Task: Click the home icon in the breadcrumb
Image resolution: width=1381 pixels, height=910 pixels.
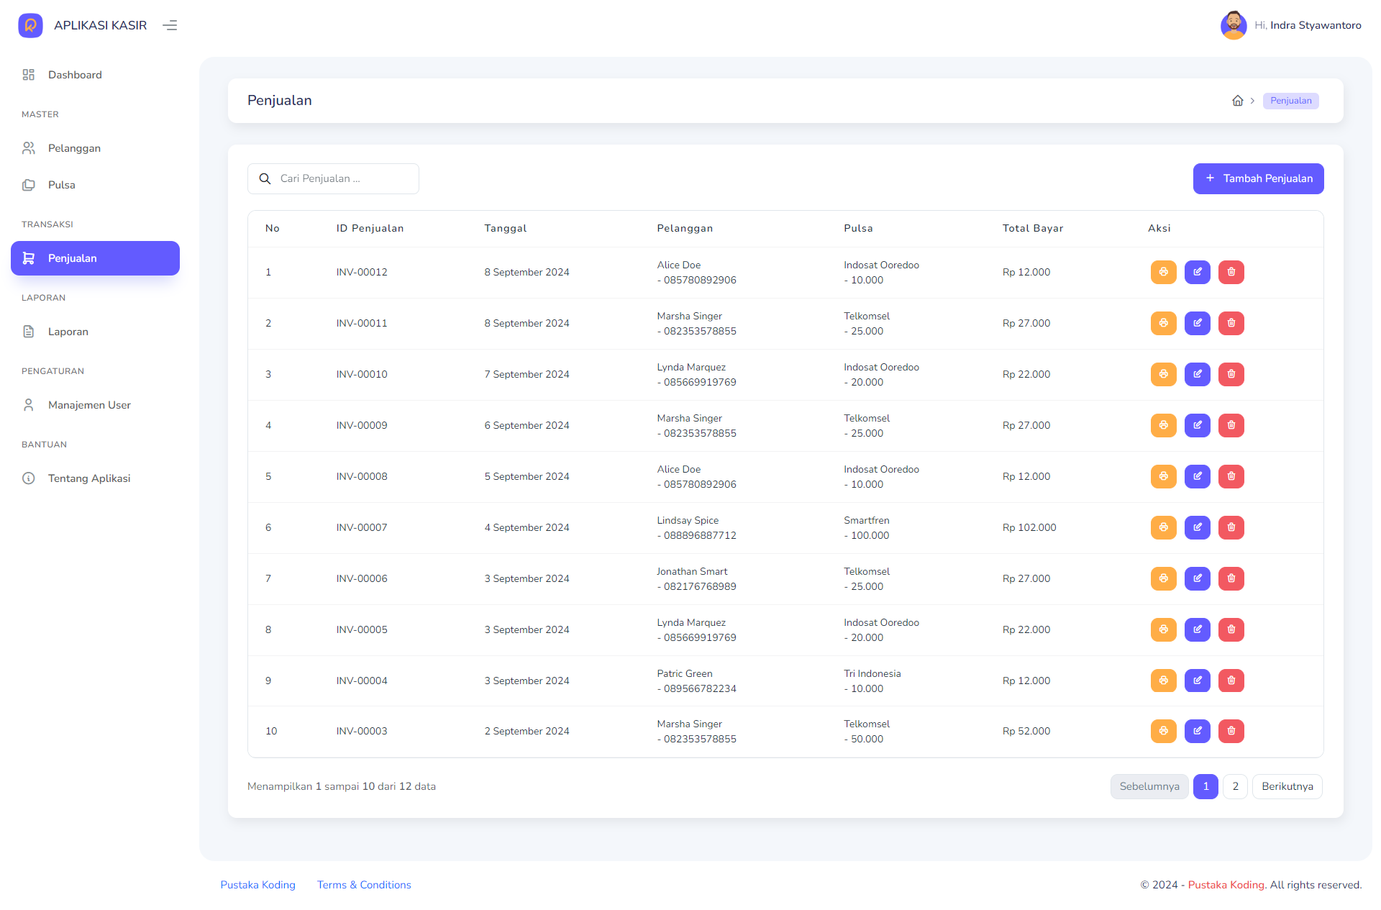Action: [1238, 101]
